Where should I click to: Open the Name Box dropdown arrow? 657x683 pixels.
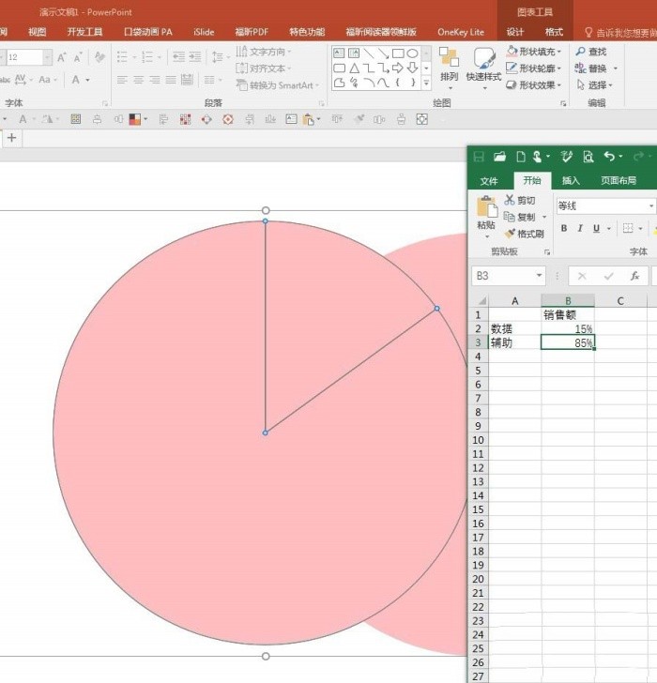click(x=540, y=275)
